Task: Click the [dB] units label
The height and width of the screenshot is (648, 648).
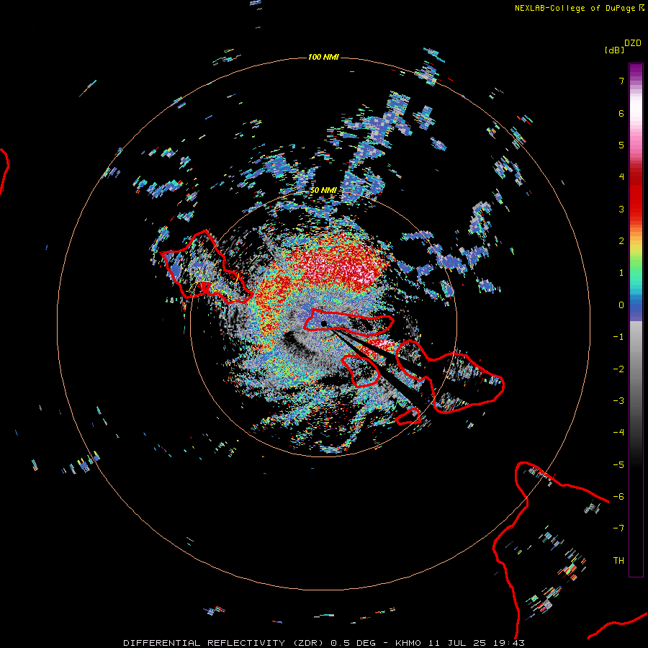Action: tap(614, 50)
